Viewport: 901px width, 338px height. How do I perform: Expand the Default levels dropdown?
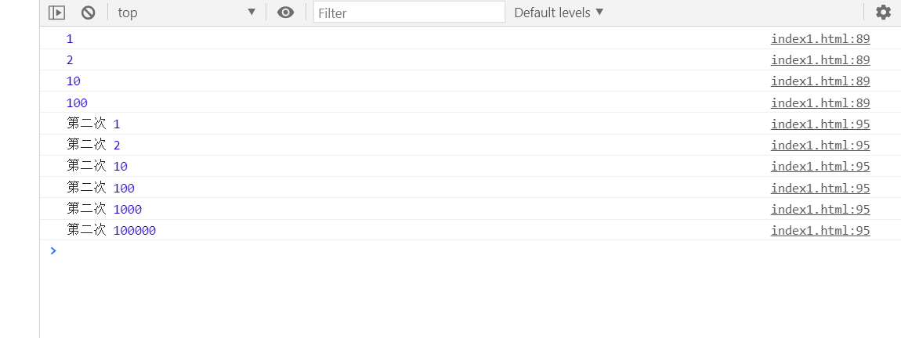click(559, 13)
